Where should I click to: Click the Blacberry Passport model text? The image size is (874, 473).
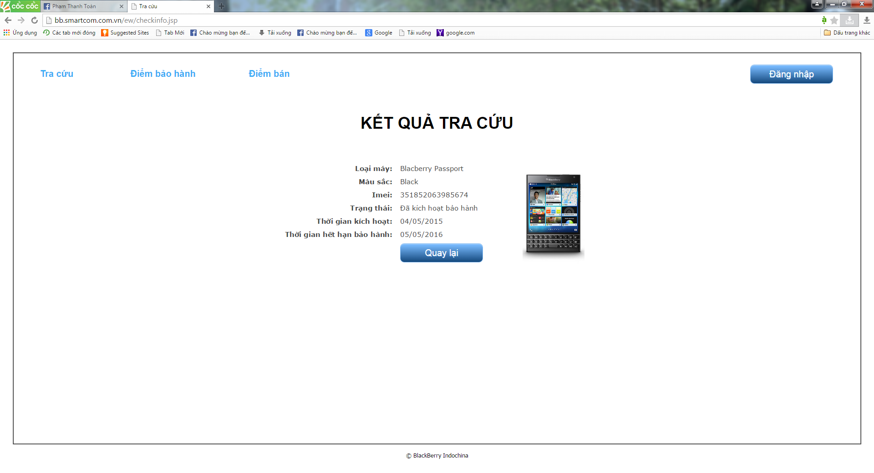[432, 169]
